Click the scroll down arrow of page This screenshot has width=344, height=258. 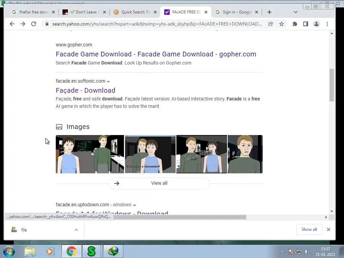(332, 211)
